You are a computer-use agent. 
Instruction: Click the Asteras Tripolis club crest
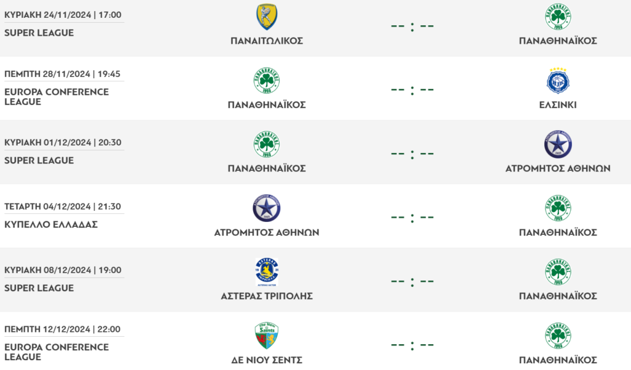(267, 272)
